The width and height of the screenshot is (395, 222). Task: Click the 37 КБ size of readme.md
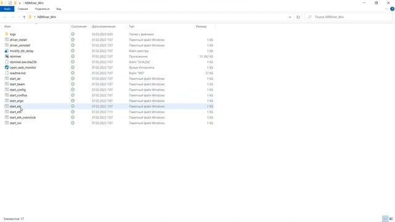(x=209, y=73)
